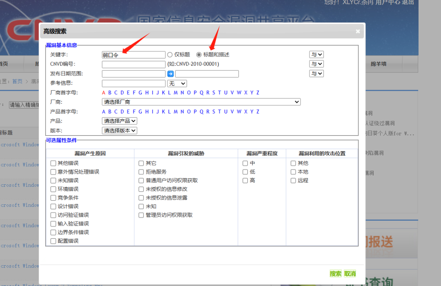Expand the 请选择产品 product dropdown
Image resolution: width=441 pixels, height=286 pixels.
pos(120,121)
